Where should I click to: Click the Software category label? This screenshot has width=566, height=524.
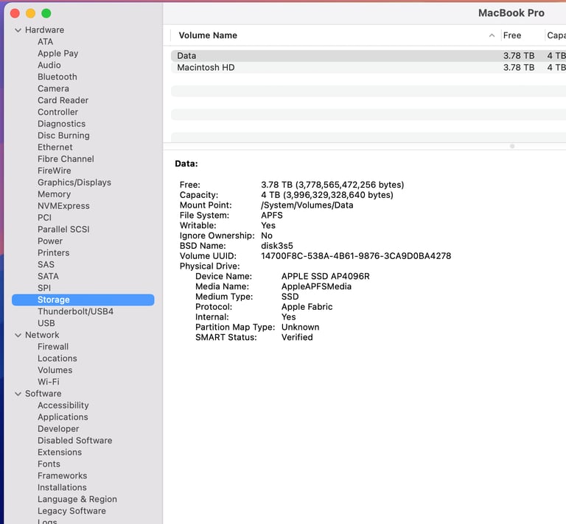43,394
